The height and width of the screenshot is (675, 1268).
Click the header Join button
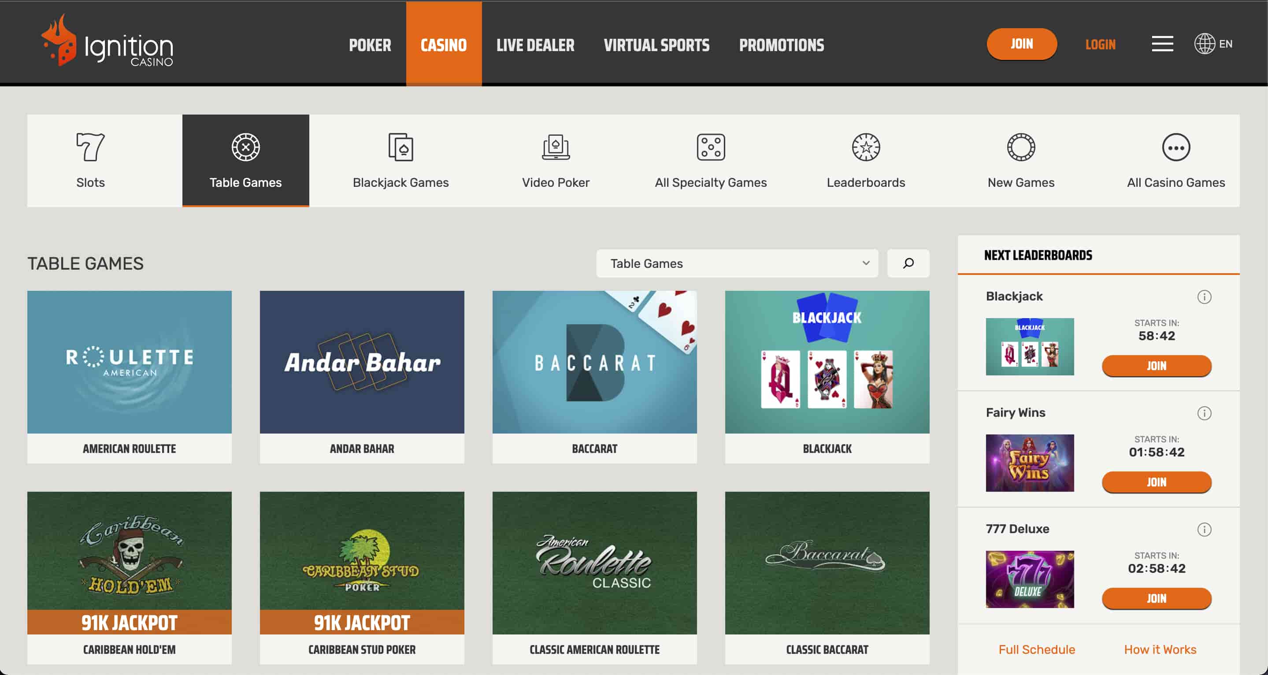(x=1021, y=44)
